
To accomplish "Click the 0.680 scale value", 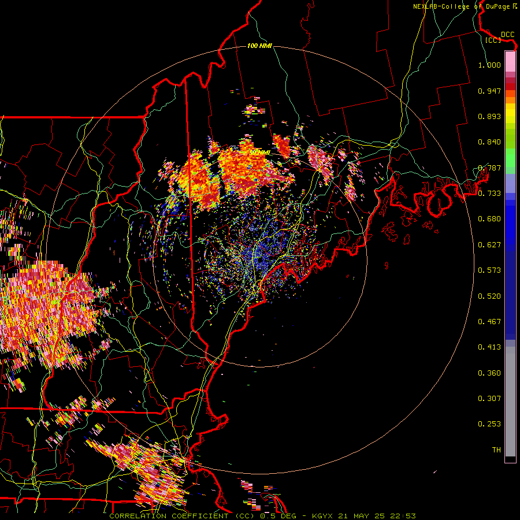I will [x=489, y=219].
